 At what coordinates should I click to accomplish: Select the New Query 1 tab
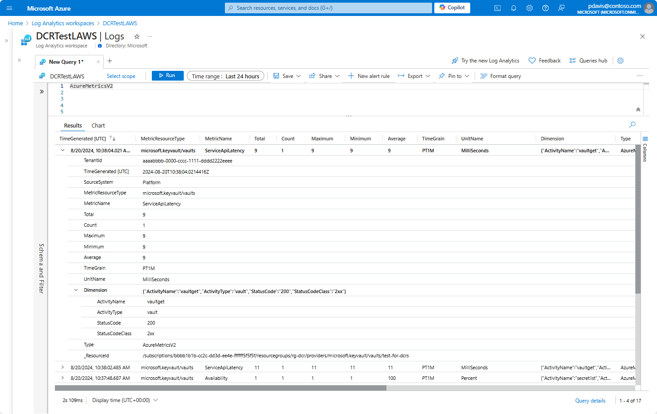(66, 62)
